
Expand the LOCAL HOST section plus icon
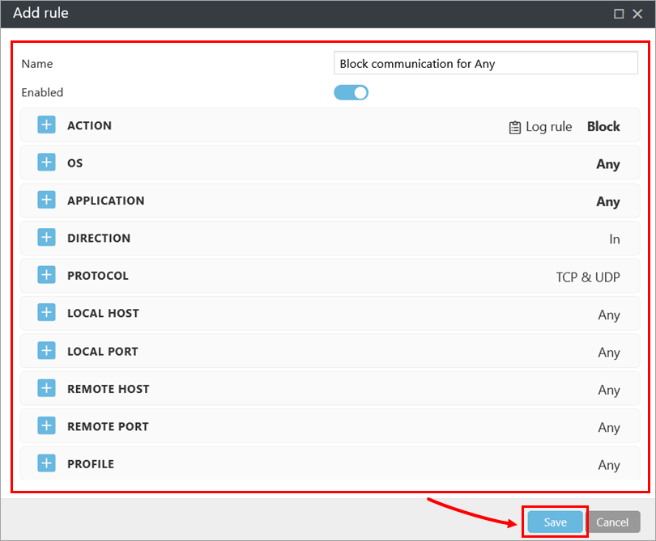point(47,313)
